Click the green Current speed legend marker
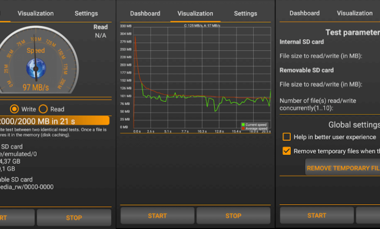Viewport: 380px width, 229px height. tap(243, 125)
